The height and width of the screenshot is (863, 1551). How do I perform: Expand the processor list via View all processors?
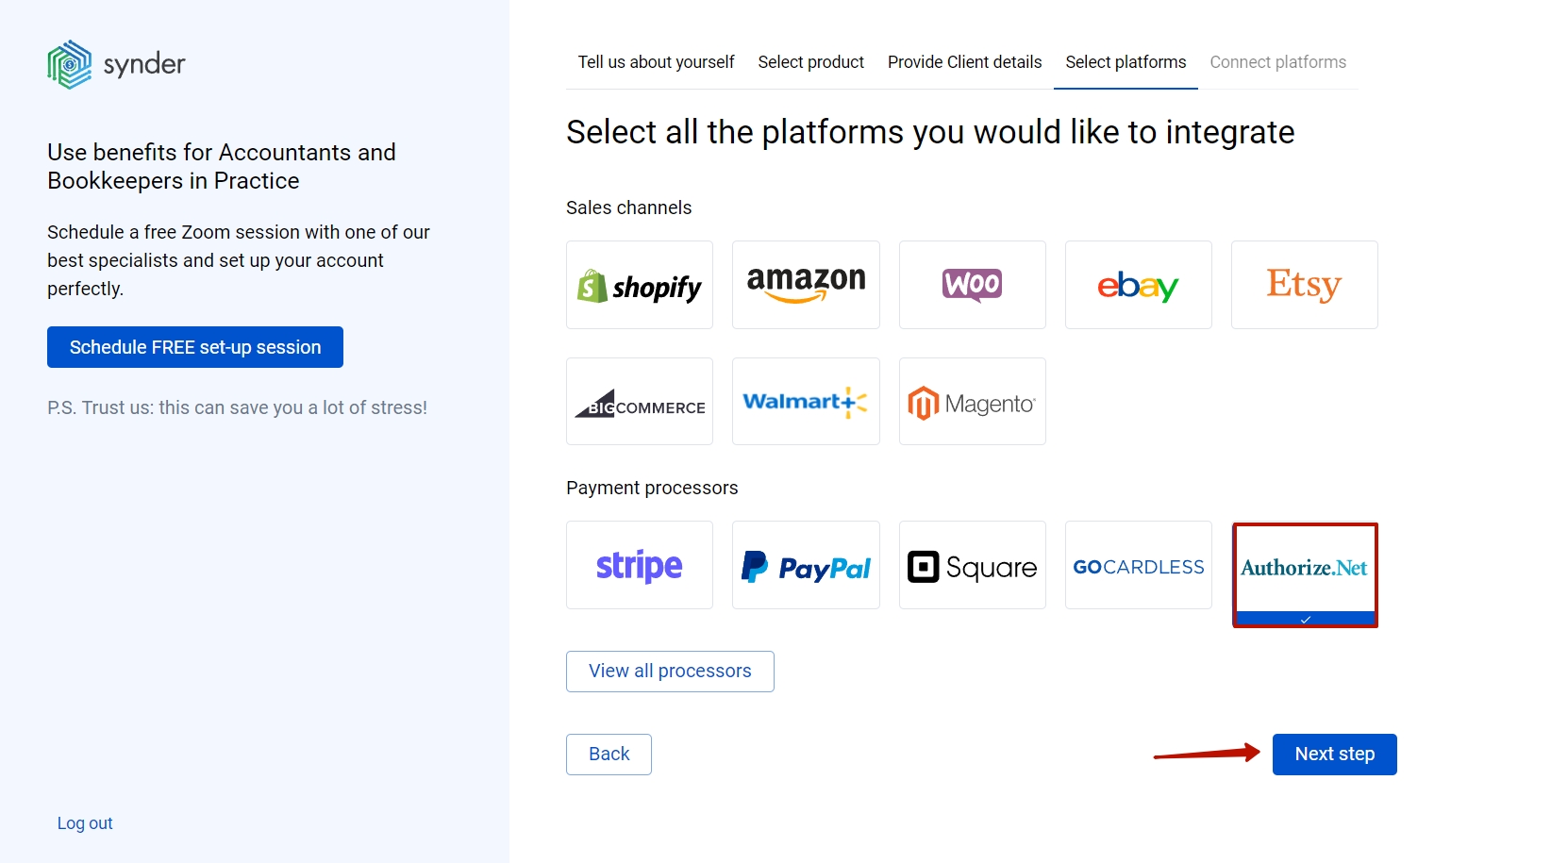(669, 671)
